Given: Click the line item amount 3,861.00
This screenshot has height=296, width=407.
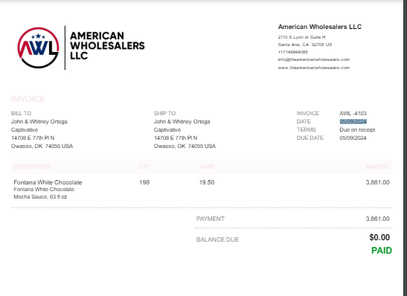Looking at the screenshot, I should coord(377,182).
